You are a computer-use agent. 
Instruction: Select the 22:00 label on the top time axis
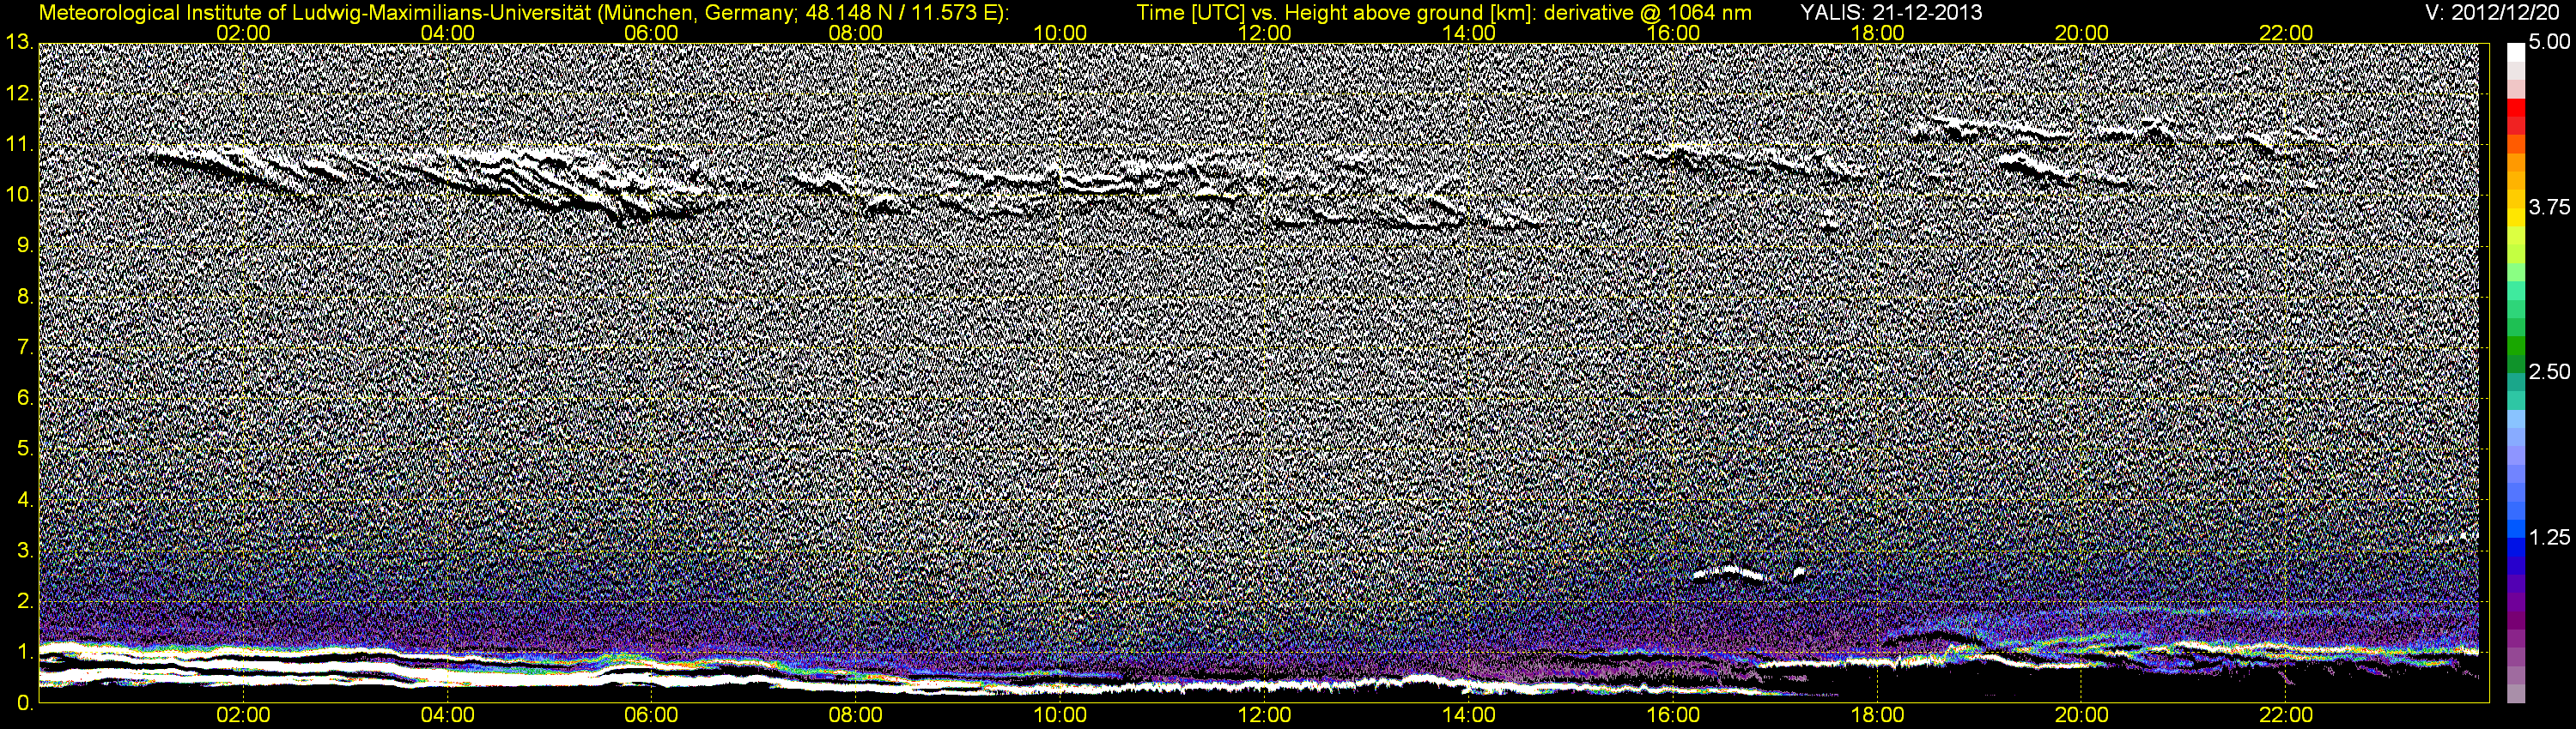(2286, 33)
